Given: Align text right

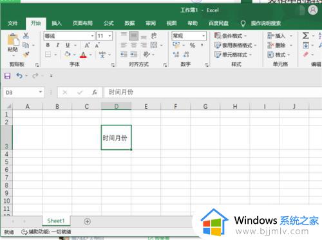Looking at the screenshot, I should coord(144,45).
